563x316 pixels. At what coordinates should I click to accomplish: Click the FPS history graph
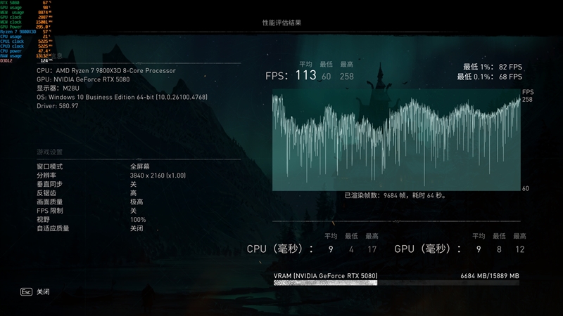396,140
